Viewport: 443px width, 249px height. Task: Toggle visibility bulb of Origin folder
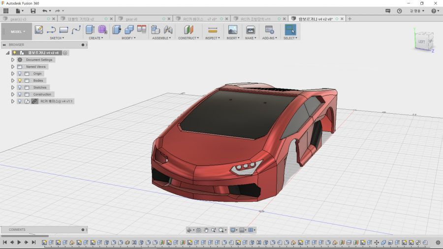click(x=20, y=74)
